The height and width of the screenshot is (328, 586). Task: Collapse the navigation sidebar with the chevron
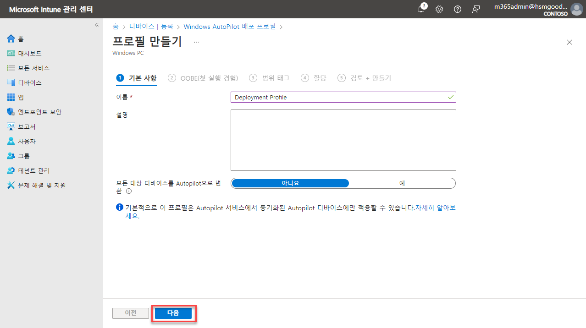pos(96,25)
